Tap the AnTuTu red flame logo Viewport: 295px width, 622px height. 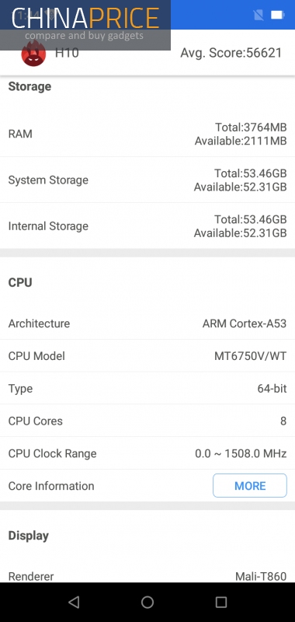coord(33,53)
